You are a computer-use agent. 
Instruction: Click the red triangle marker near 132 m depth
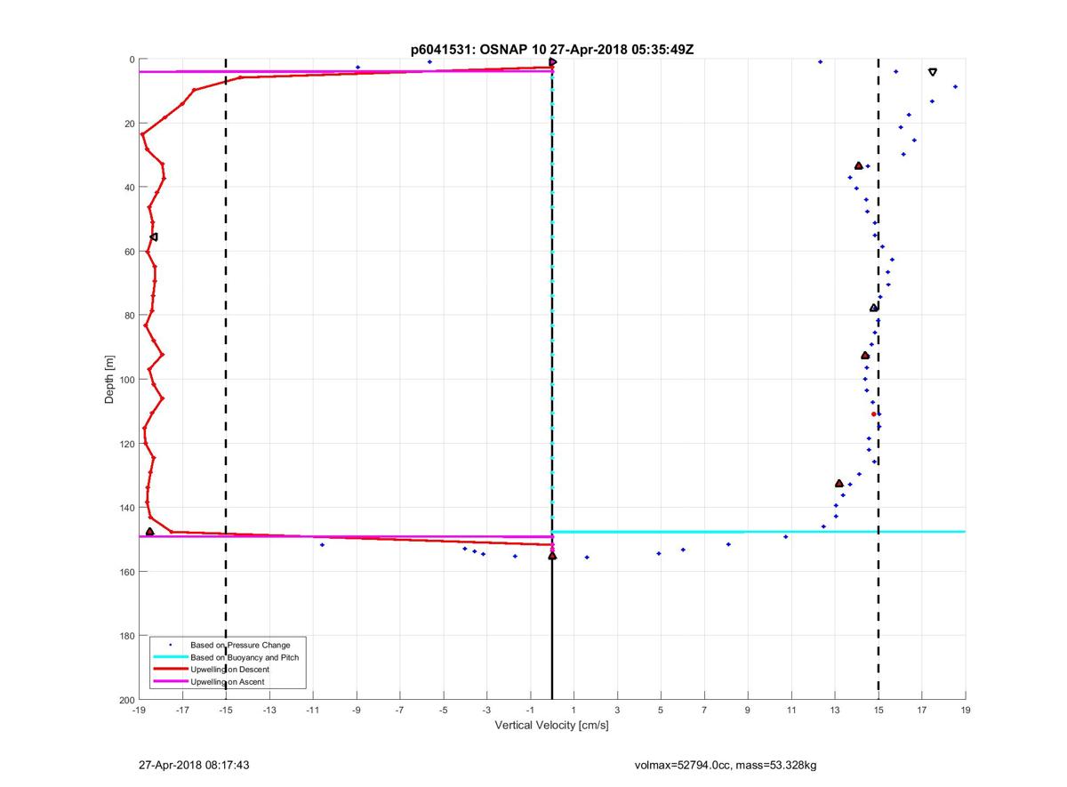point(839,483)
